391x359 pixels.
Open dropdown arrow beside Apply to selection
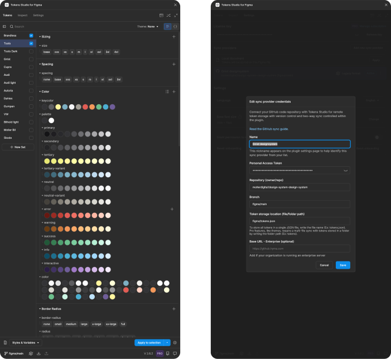pyautogui.click(x=167, y=343)
